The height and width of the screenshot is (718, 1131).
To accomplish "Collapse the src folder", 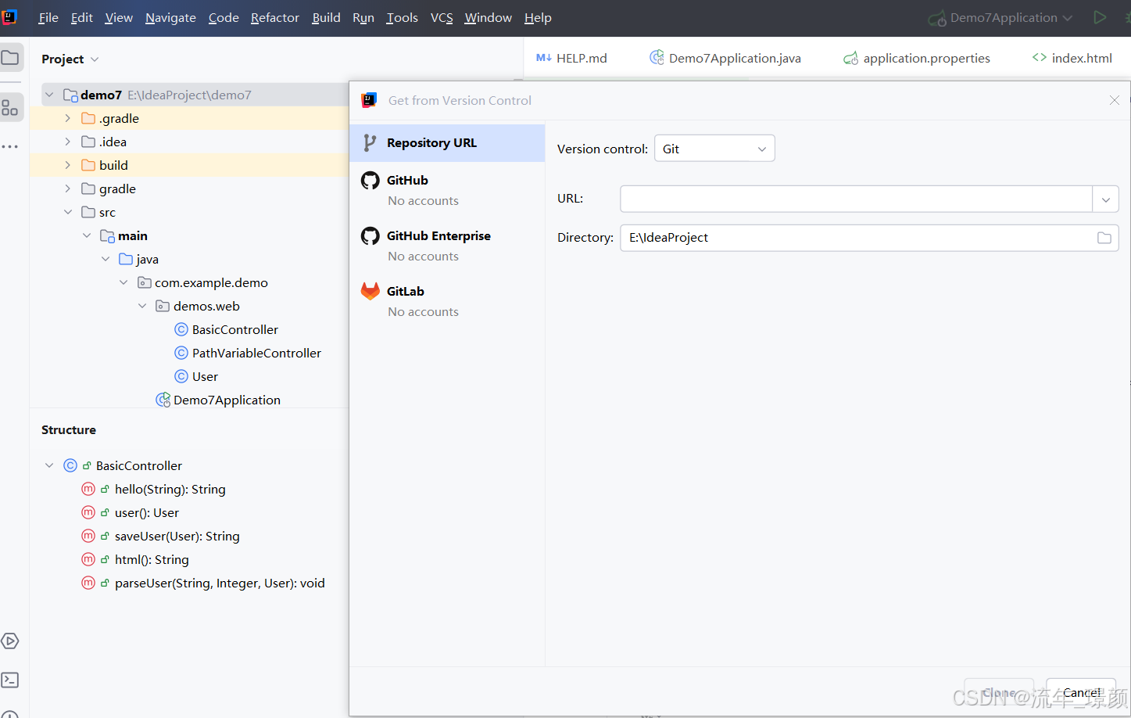I will click(68, 212).
